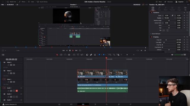
Task: Adjust Rotation Angle slider
Action: tap(169, 20)
